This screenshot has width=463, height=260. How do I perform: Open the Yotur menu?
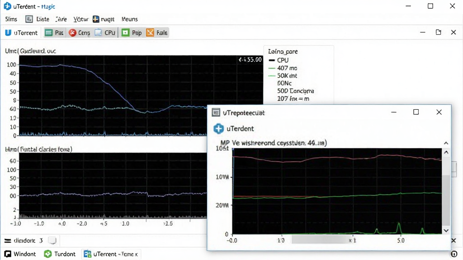(x=80, y=19)
